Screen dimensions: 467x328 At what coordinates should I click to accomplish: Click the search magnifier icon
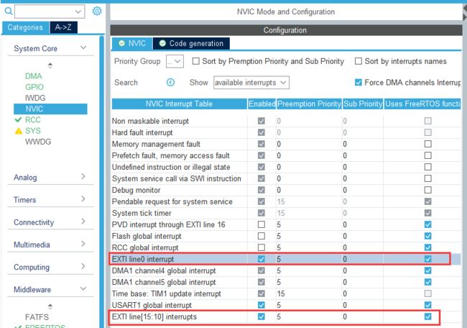8,12
